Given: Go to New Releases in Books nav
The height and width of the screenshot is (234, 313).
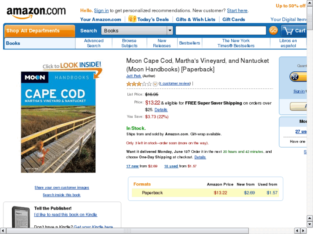Looking at the screenshot, I should (162, 43).
